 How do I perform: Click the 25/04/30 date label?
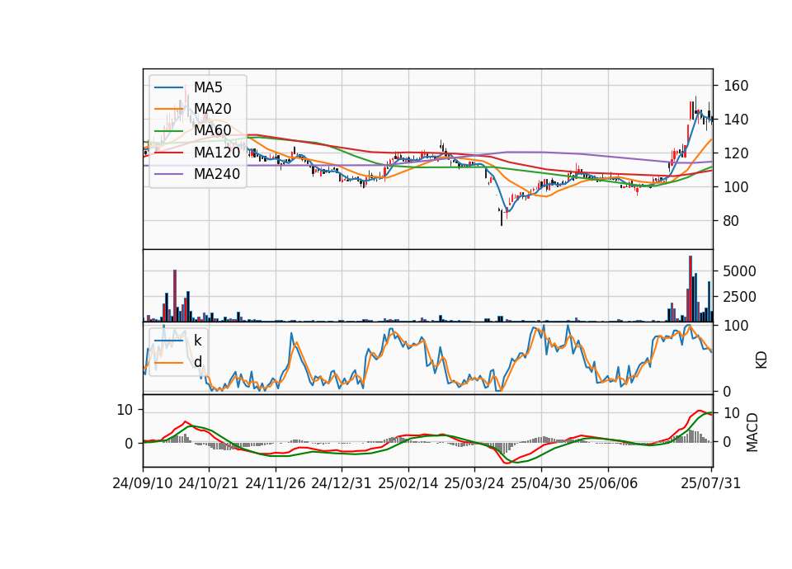[x=541, y=483]
